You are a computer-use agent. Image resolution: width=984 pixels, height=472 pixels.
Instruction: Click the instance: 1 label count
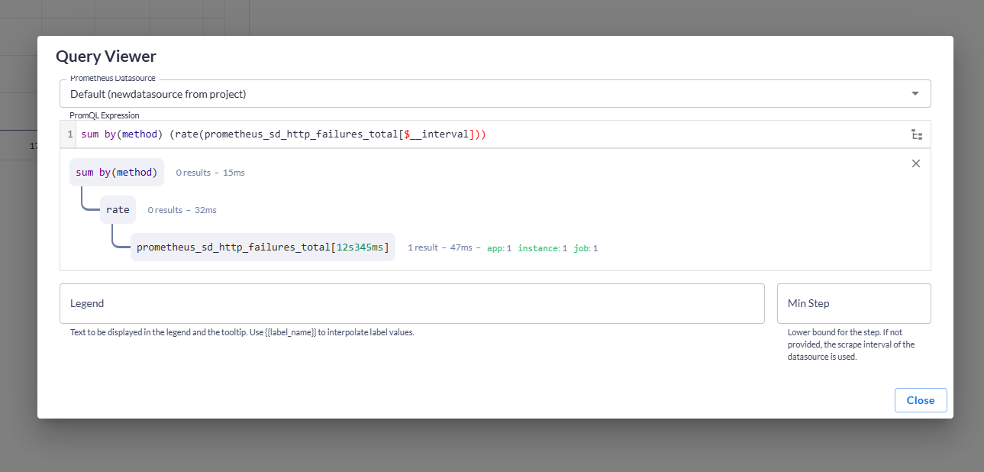(542, 248)
